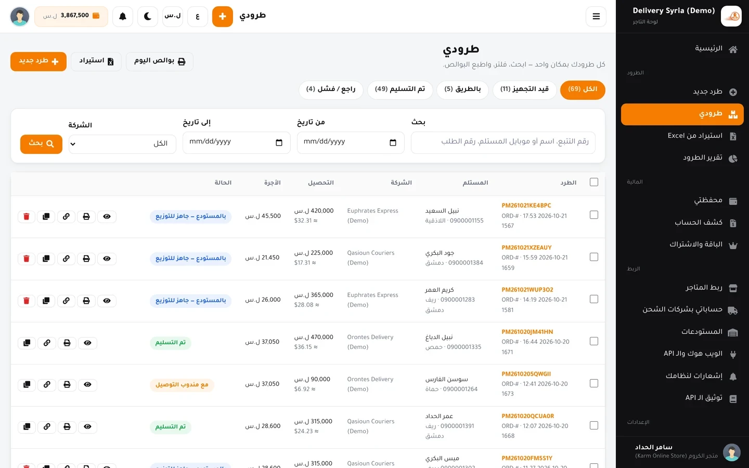Image resolution: width=749 pixels, height=468 pixels.
Task: Toggle dark mode with the moon icon
Action: (x=148, y=17)
